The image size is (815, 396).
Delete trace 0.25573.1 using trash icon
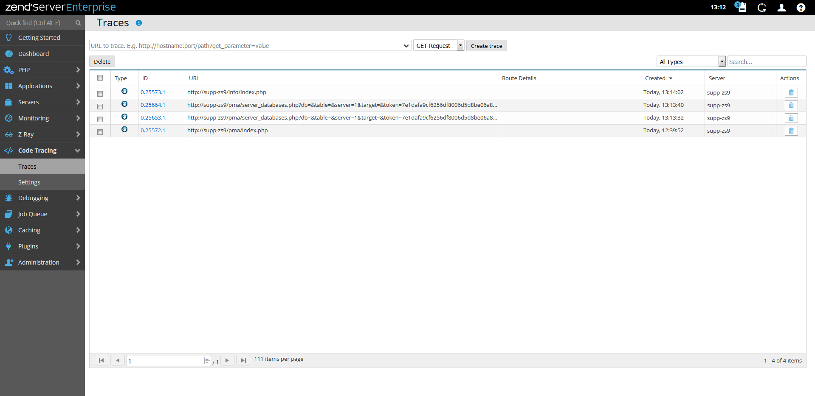[791, 92]
